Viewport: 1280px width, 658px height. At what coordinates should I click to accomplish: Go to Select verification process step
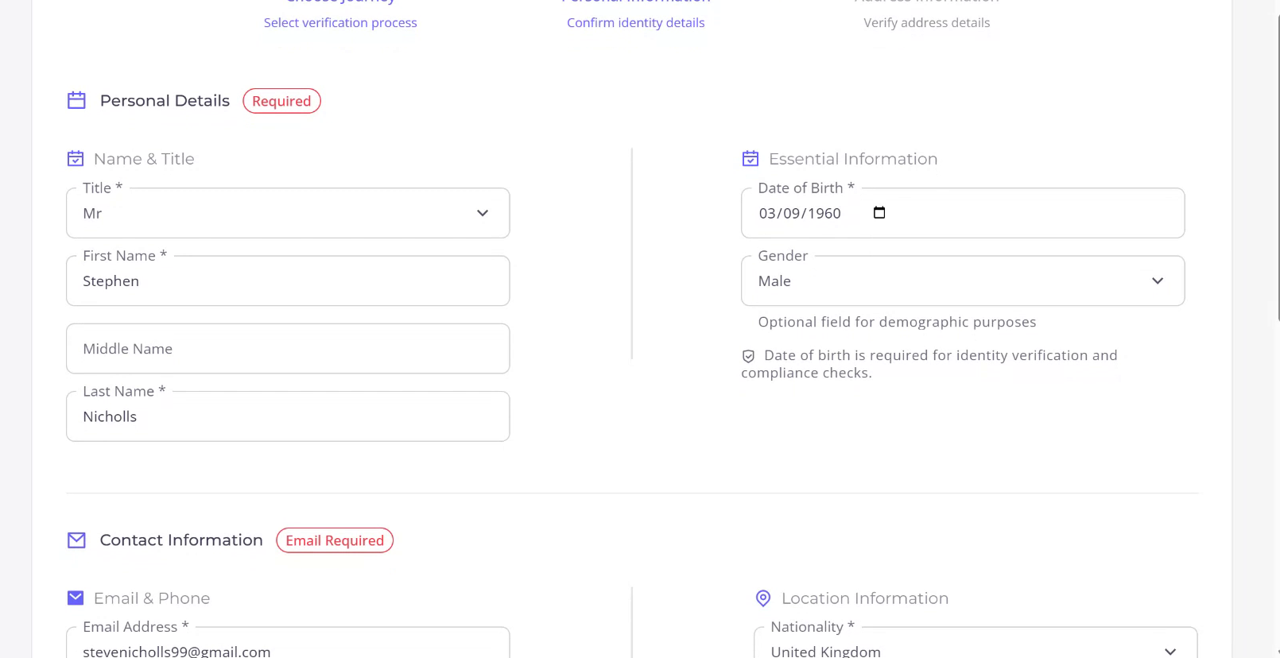tap(340, 22)
